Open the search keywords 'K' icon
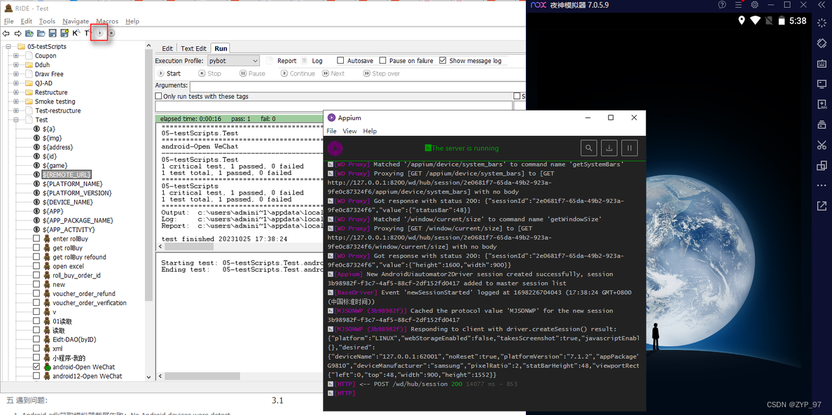 (x=75, y=33)
